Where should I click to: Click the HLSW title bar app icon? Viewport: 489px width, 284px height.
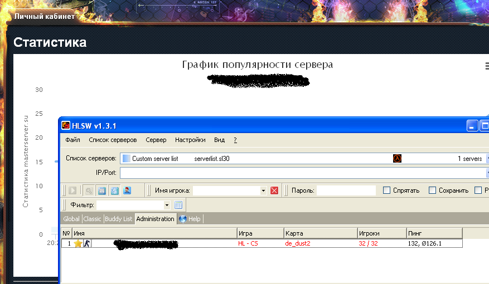66,125
